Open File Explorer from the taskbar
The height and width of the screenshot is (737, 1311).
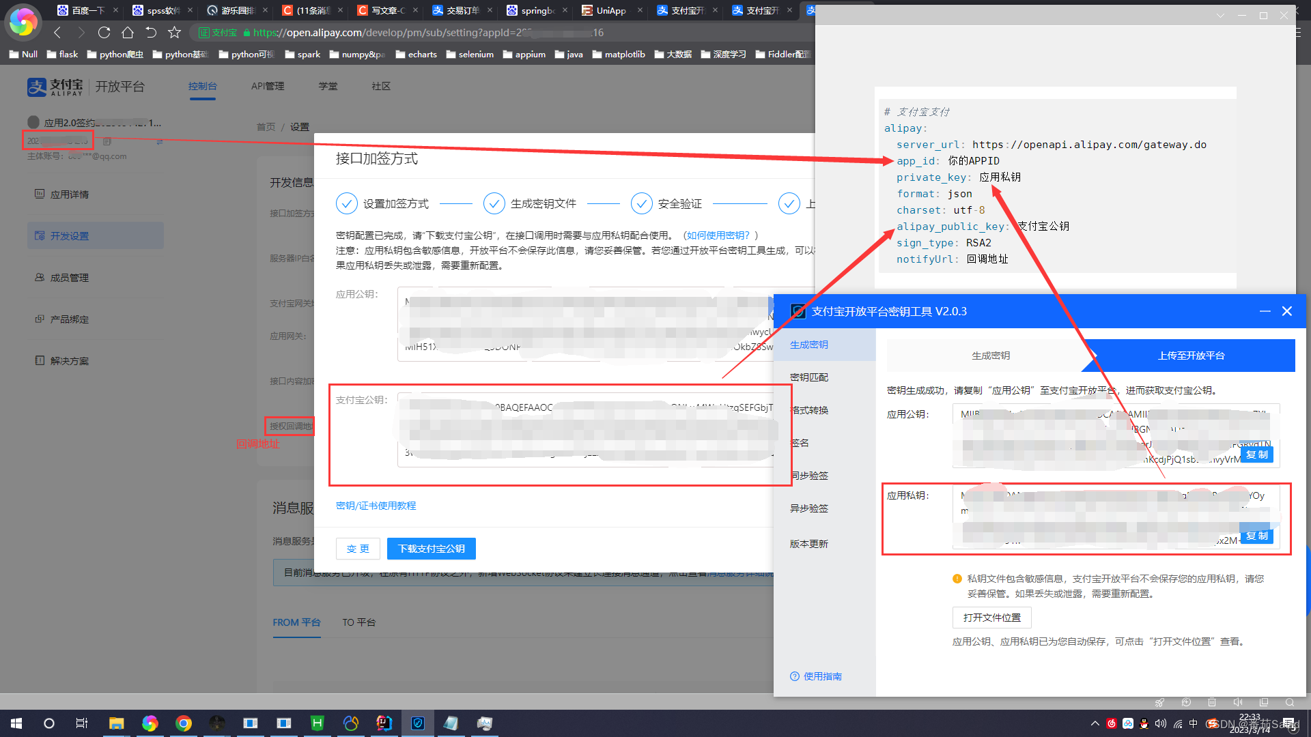click(x=117, y=723)
